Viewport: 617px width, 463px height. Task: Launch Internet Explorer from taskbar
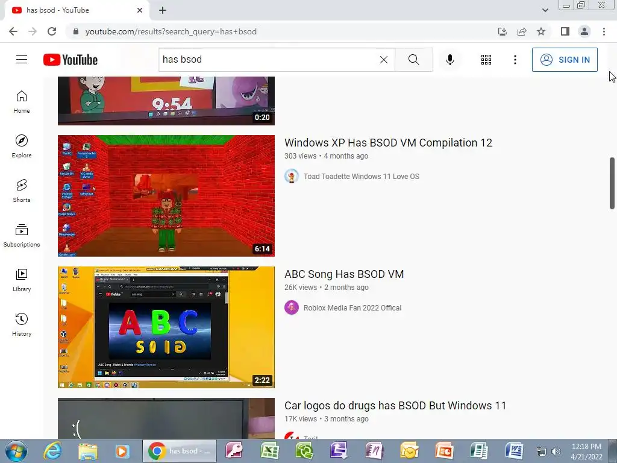click(52, 451)
